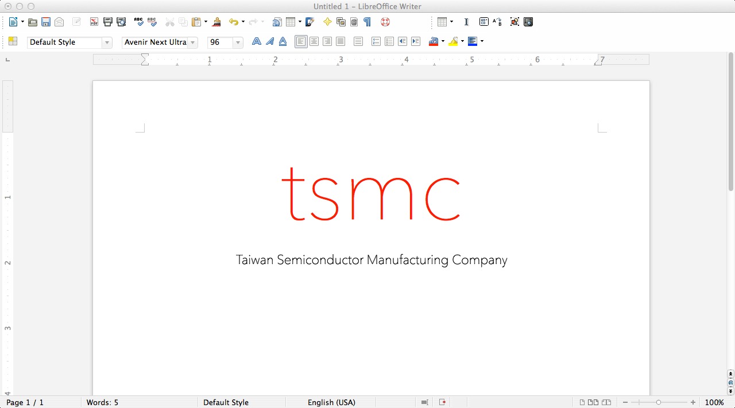Apply the red font color
Screen dimensions: 735x408
[x=434, y=41]
